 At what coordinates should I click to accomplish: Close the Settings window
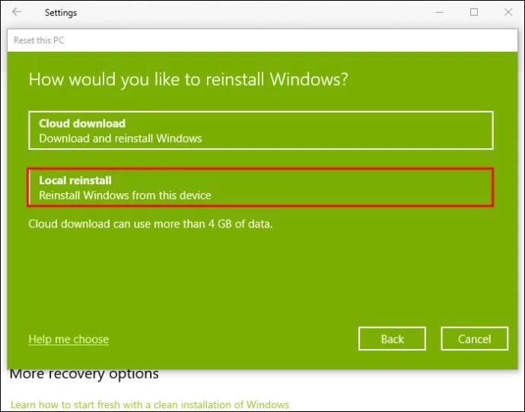coord(508,12)
